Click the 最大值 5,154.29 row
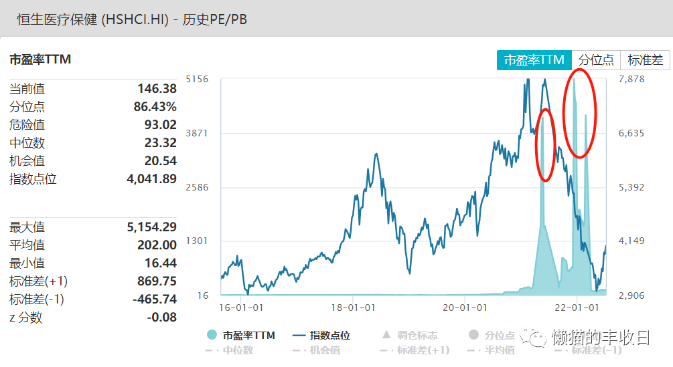 click(x=92, y=227)
